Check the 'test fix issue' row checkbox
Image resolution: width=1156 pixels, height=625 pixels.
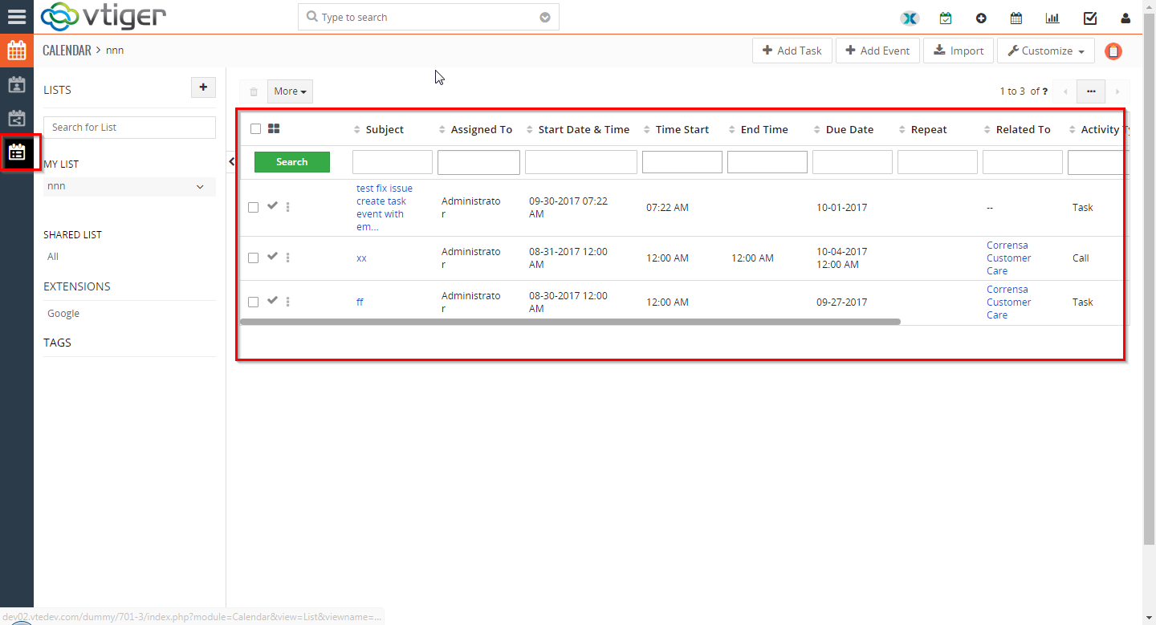click(253, 207)
